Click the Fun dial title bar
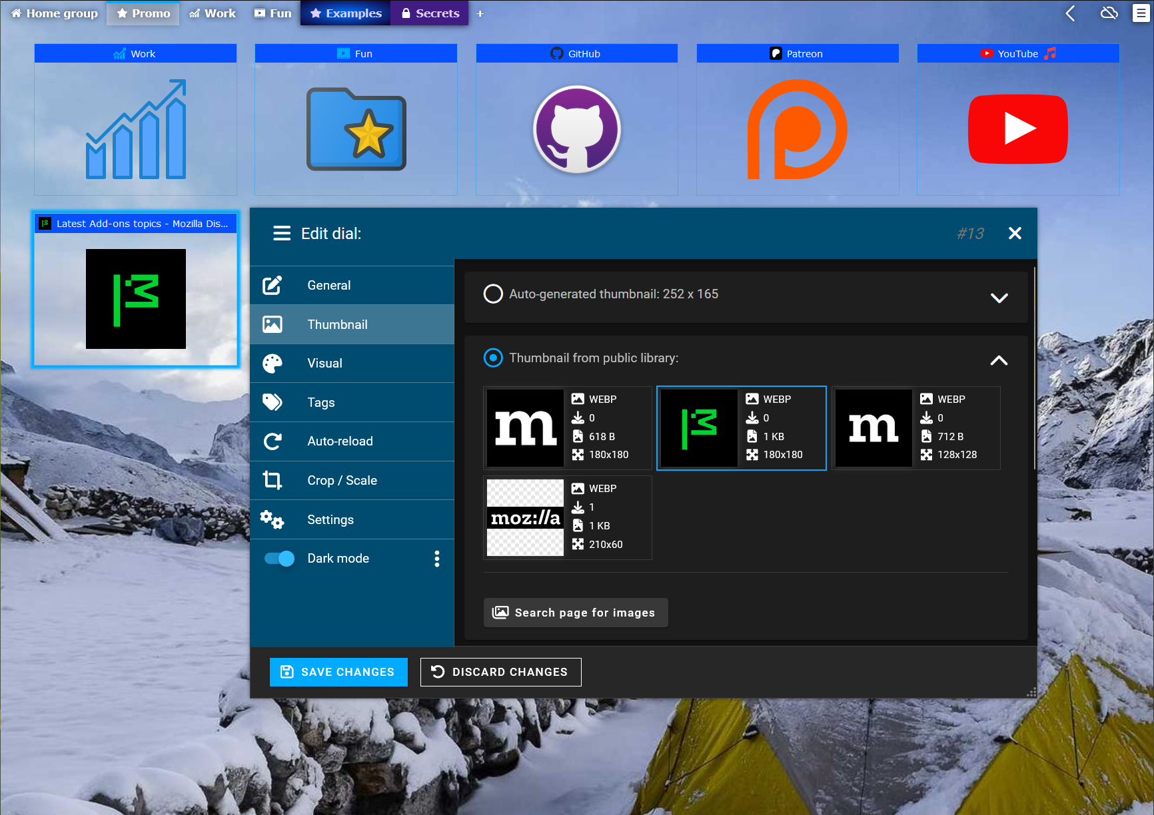The image size is (1154, 815). tap(356, 53)
